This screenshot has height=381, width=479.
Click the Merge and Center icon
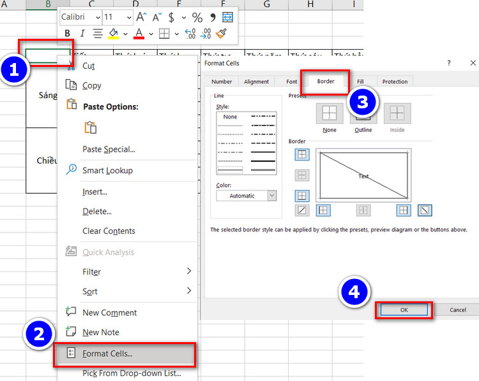coord(227,17)
